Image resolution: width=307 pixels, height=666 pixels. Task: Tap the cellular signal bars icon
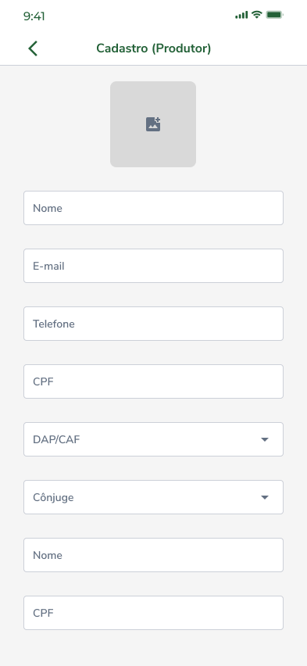click(241, 16)
